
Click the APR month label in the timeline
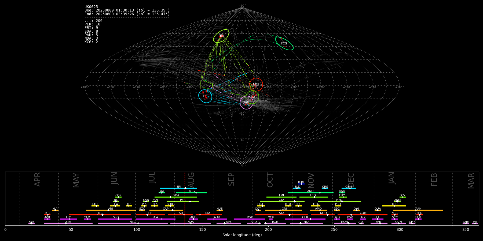coord(38,179)
